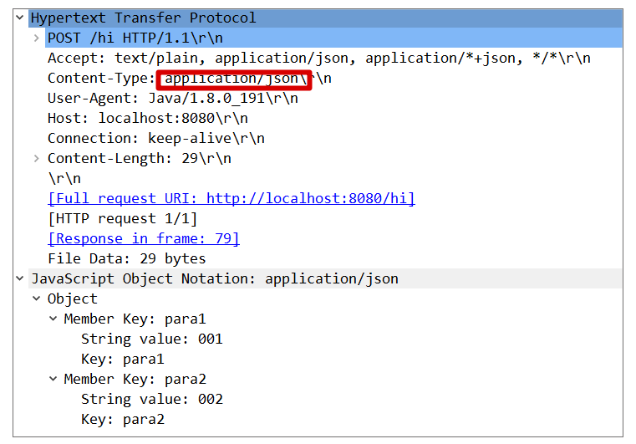636x444 pixels.
Task: Select String value: 002 row
Action: 151,399
